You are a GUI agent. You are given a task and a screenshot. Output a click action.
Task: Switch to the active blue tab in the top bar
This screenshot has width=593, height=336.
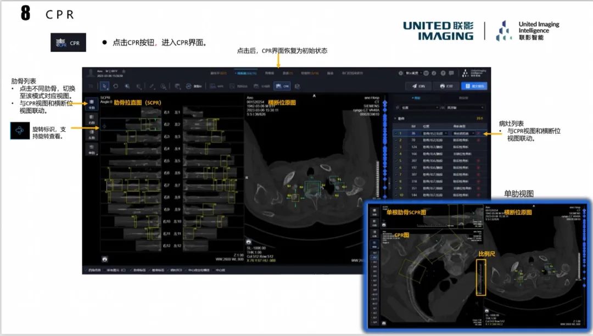click(x=246, y=73)
